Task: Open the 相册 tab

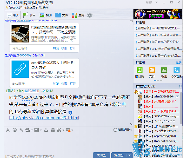Action: click(45, 15)
